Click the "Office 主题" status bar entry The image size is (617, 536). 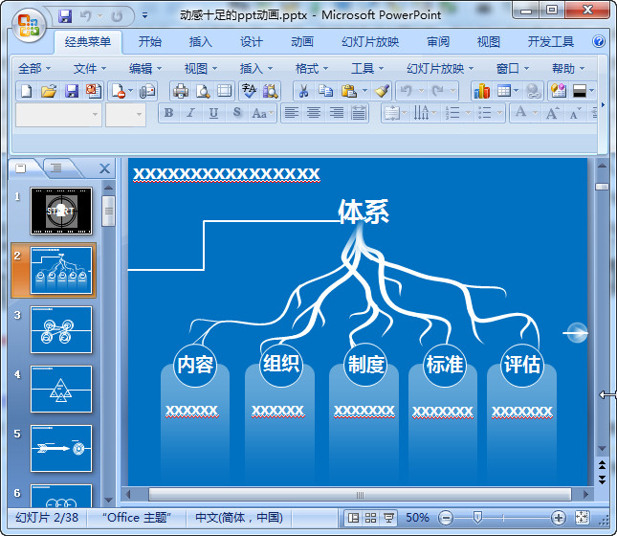coord(137,518)
